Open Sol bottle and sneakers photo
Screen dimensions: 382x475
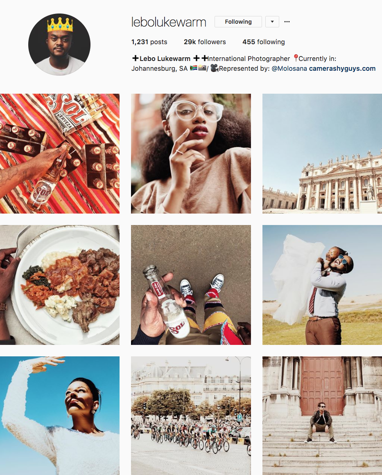coord(191,285)
